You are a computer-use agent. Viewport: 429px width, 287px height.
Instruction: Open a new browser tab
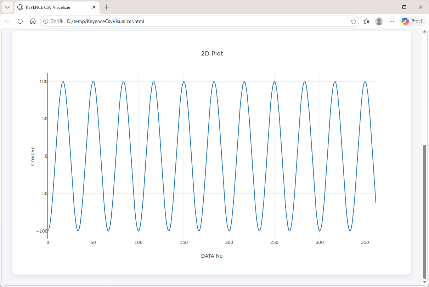(107, 7)
